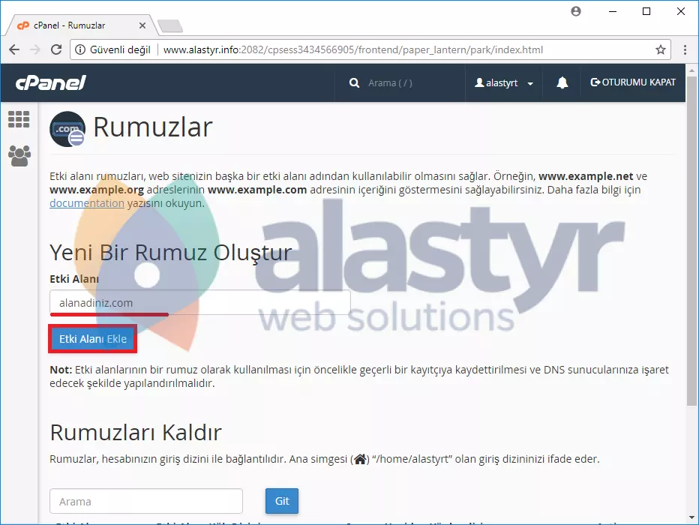Image resolution: width=699 pixels, height=525 pixels.
Task: Click the Etki Alanı domain input field
Action: [x=199, y=302]
